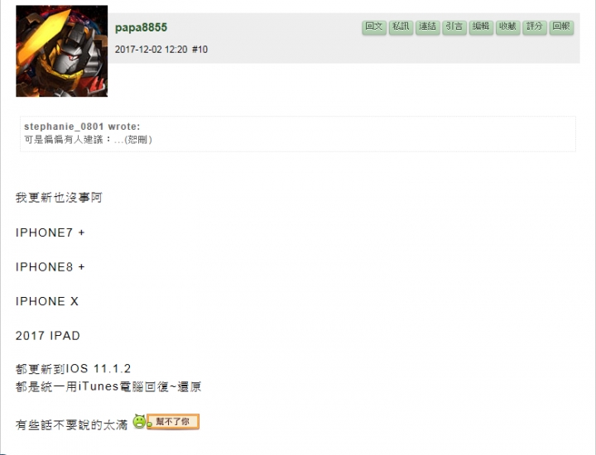Send a private message via 私訊
Viewport: 596px width, 455px height.
pyautogui.click(x=401, y=27)
